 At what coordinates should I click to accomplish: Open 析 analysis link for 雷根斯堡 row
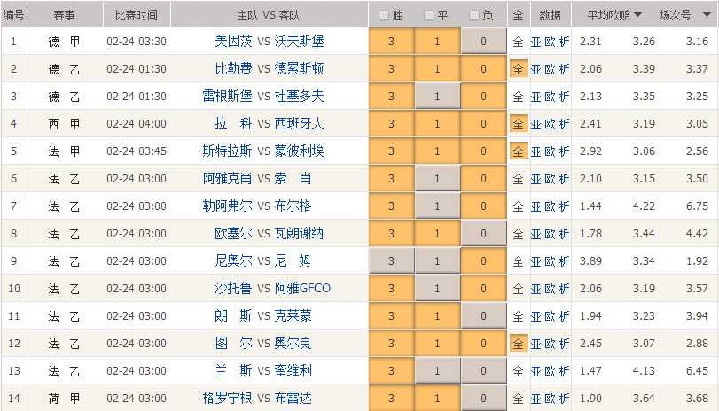click(x=565, y=97)
